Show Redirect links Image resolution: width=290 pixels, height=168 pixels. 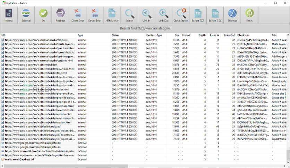coord(60,15)
